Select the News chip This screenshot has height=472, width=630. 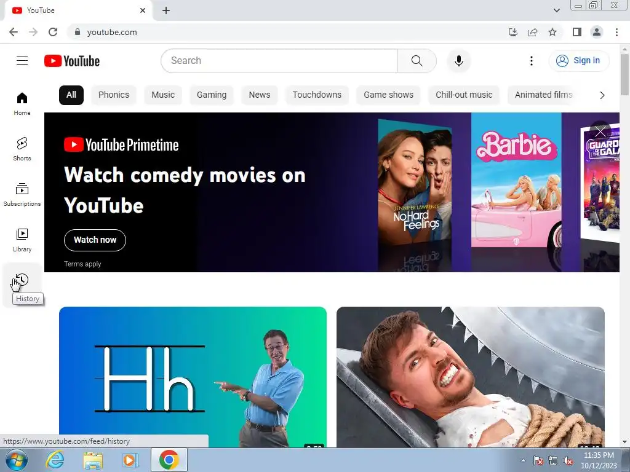pos(259,95)
